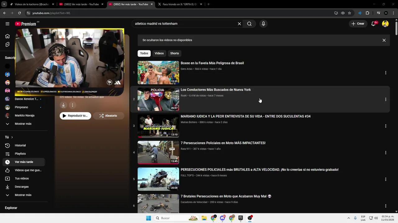Screen dimensions: 398x223
Task: Open the Boxee en la Favela thumbnail
Action: [158, 72]
